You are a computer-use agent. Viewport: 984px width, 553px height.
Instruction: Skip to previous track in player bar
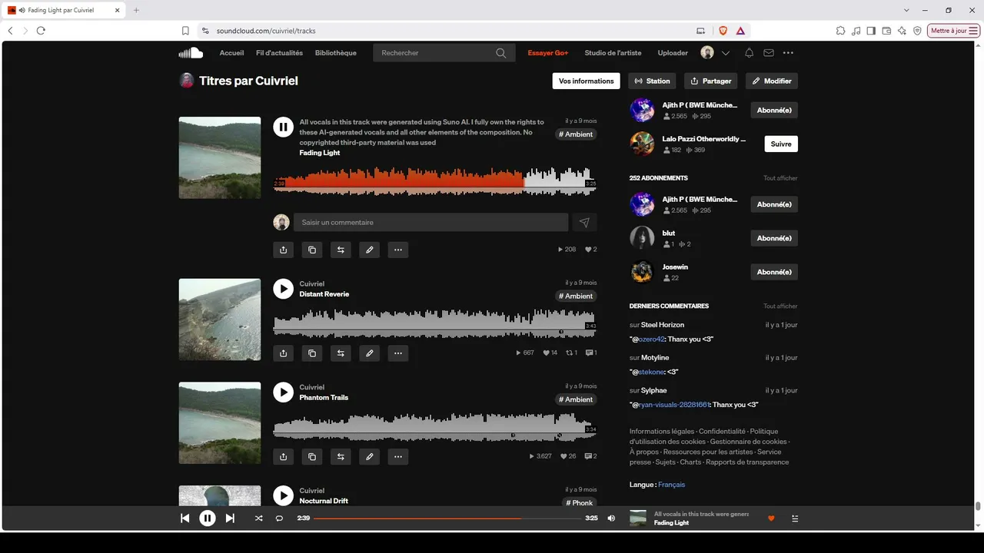click(x=184, y=518)
